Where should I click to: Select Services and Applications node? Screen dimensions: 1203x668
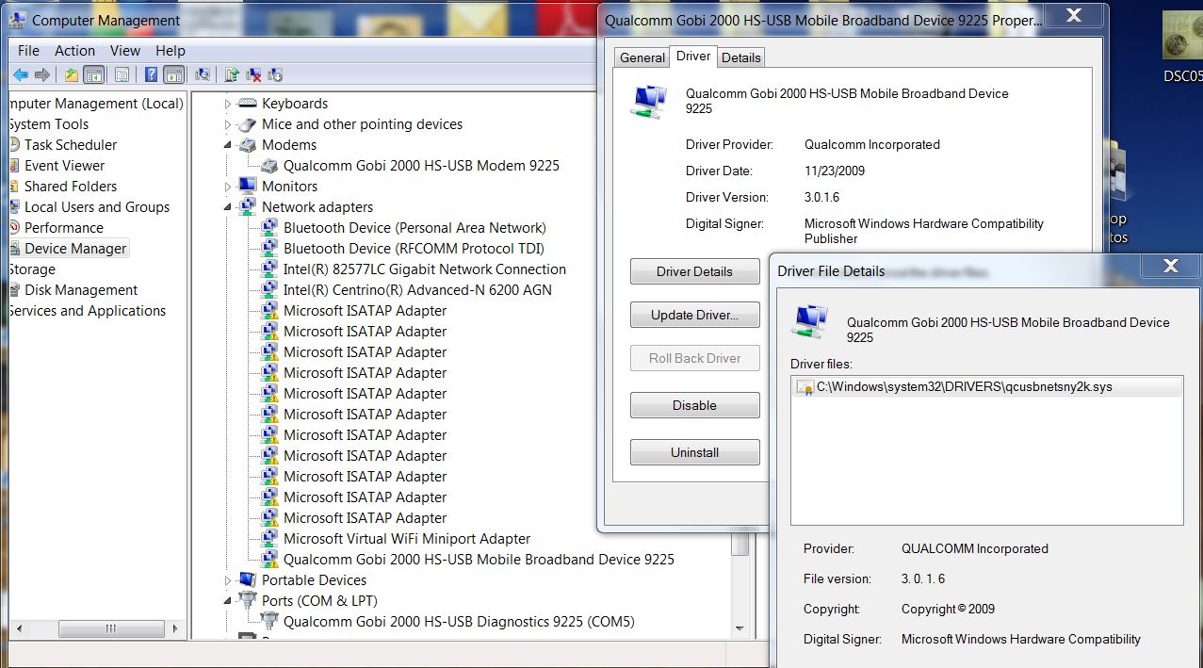click(87, 311)
